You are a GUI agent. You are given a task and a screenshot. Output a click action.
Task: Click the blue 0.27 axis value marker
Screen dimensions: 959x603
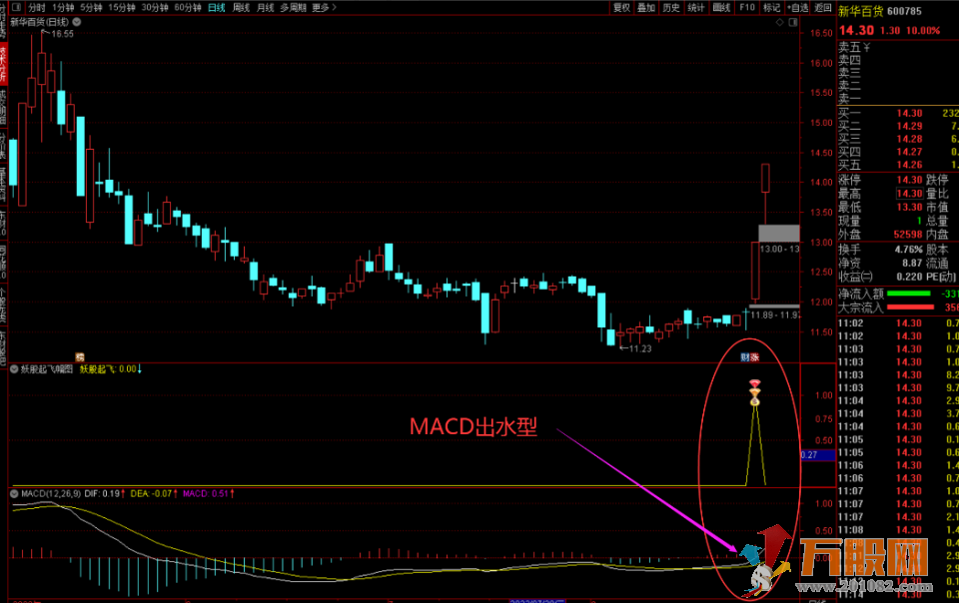(x=818, y=455)
